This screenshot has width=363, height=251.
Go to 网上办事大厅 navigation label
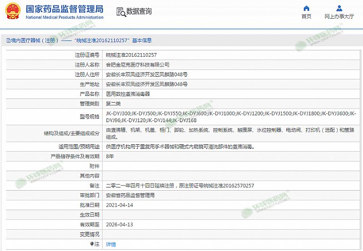[x=339, y=16]
